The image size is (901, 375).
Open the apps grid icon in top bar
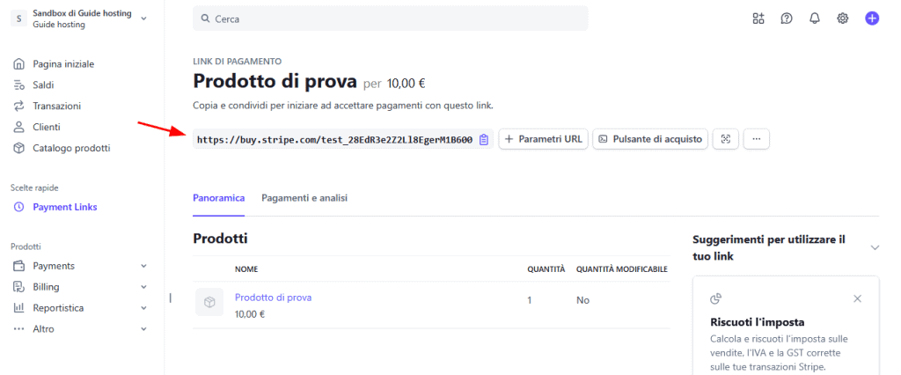pyautogui.click(x=758, y=18)
